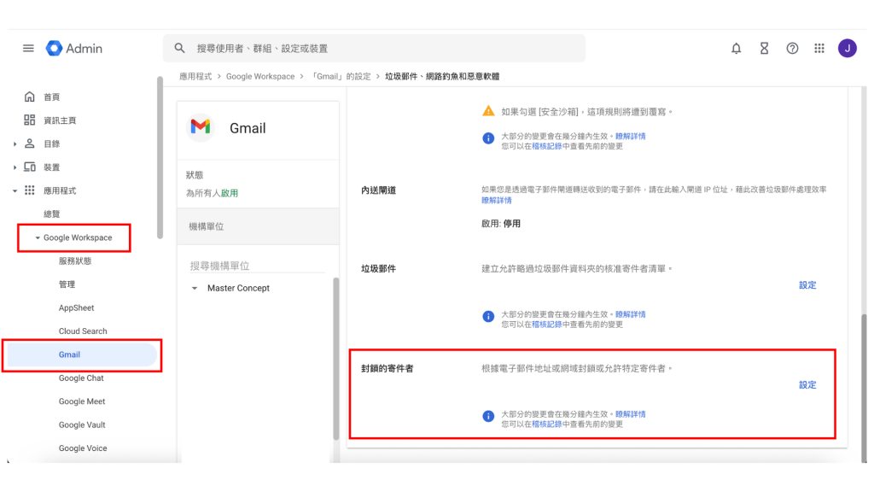
Task: Open 稽核記錄 link in 垃圾郵件 section
Action: [547, 325]
